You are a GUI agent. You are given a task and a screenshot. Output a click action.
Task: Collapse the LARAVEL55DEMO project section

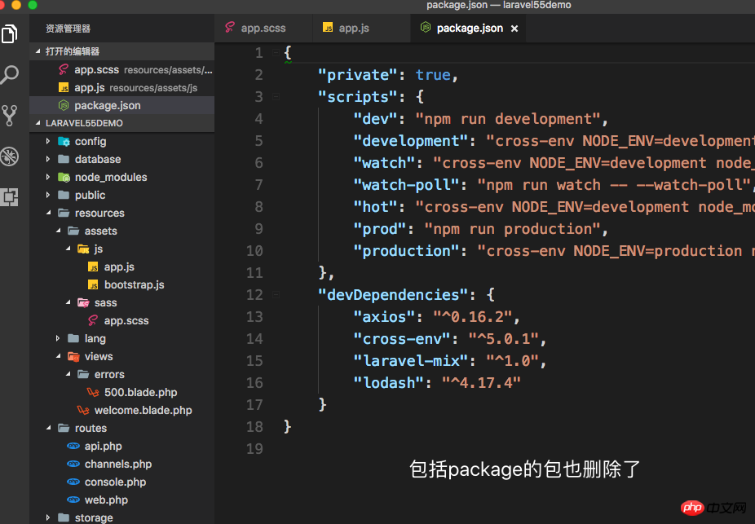pos(38,123)
